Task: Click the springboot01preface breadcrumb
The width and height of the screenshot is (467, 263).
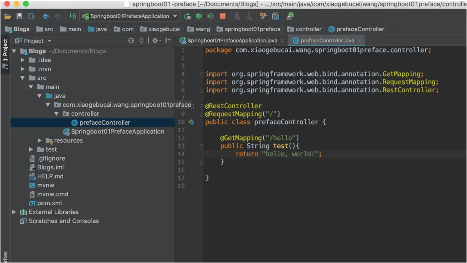Action: (249, 29)
